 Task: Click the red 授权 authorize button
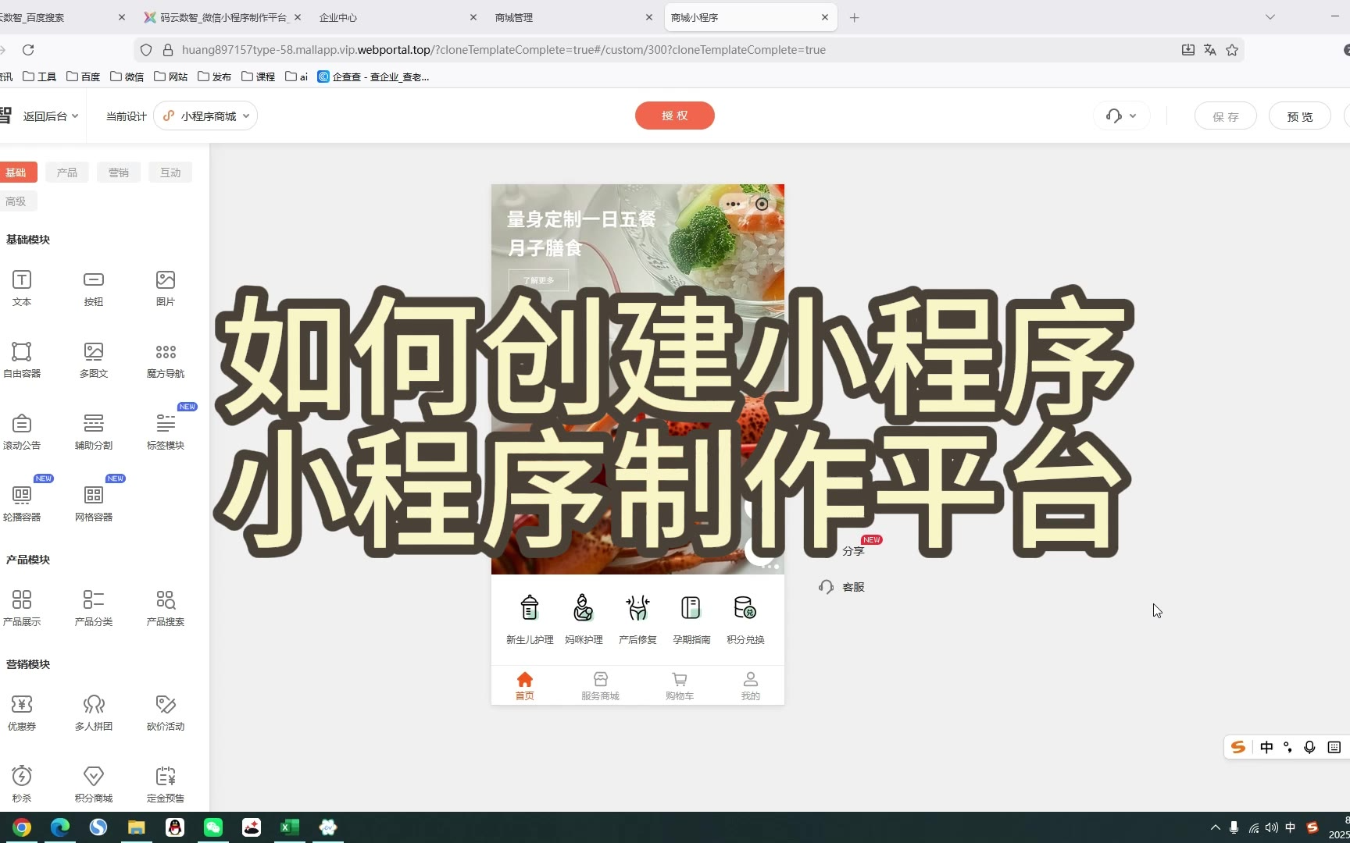pos(675,116)
